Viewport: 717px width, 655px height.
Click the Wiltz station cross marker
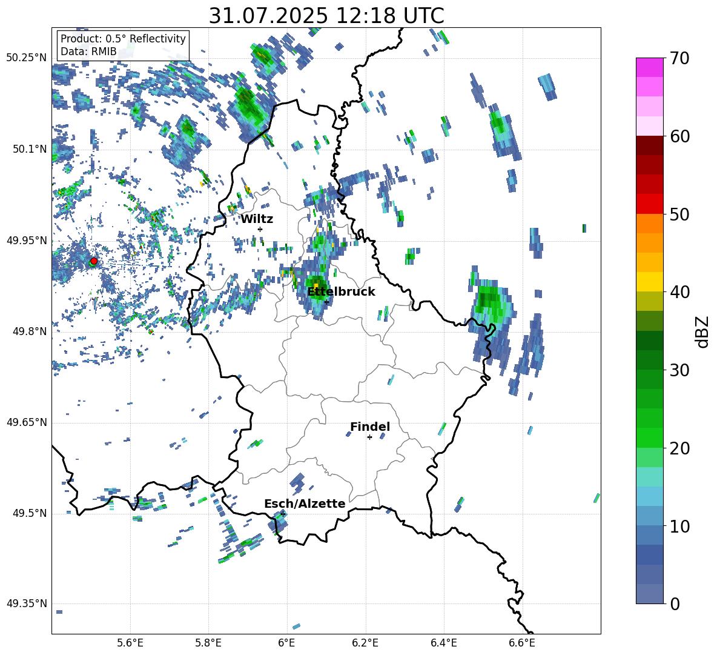260,229
